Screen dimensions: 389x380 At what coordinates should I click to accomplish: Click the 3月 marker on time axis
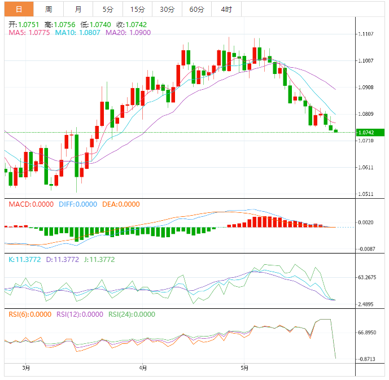26,369
